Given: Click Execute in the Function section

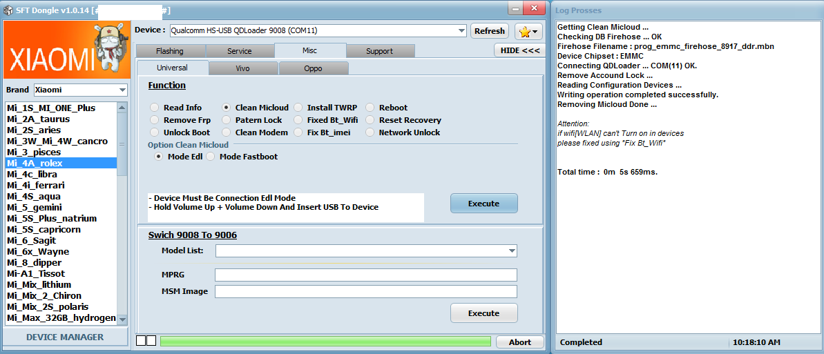Looking at the screenshot, I should (484, 204).
